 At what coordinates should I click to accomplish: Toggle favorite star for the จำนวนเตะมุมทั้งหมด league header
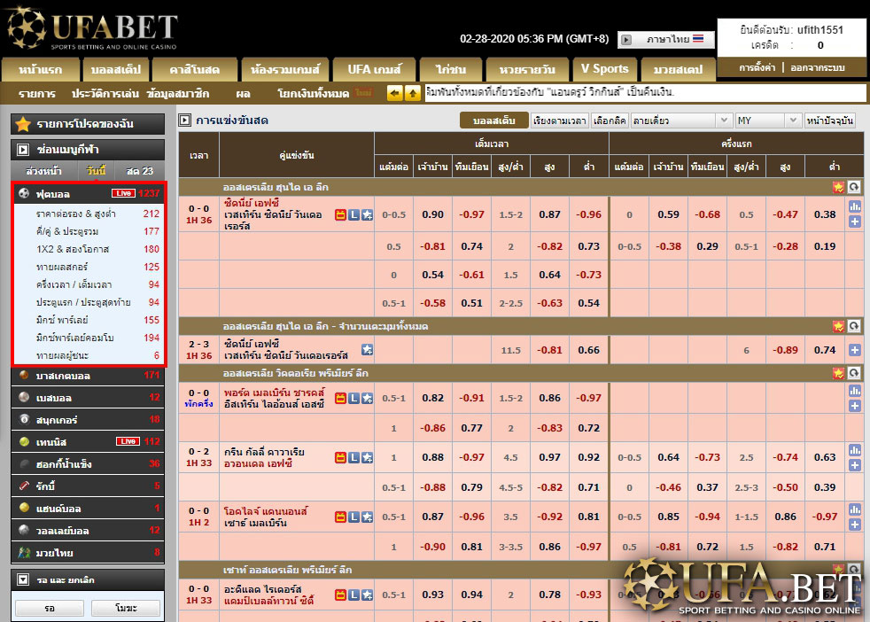coord(838,326)
